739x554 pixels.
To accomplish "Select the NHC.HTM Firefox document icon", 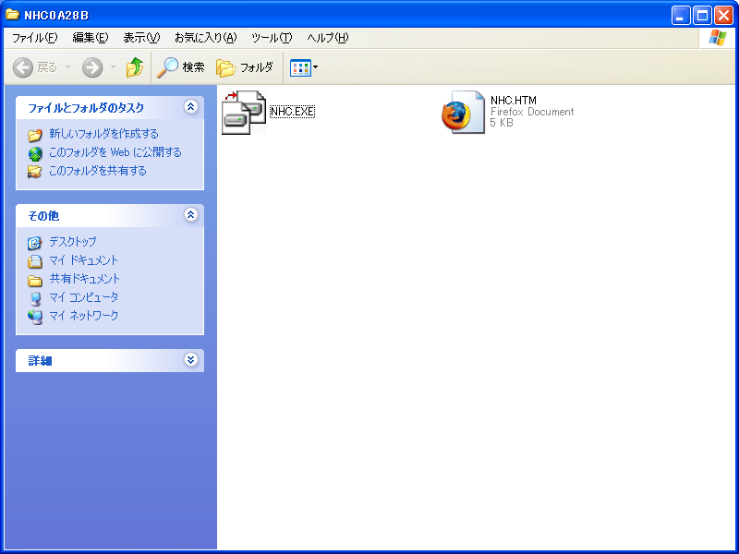I will pos(463,113).
